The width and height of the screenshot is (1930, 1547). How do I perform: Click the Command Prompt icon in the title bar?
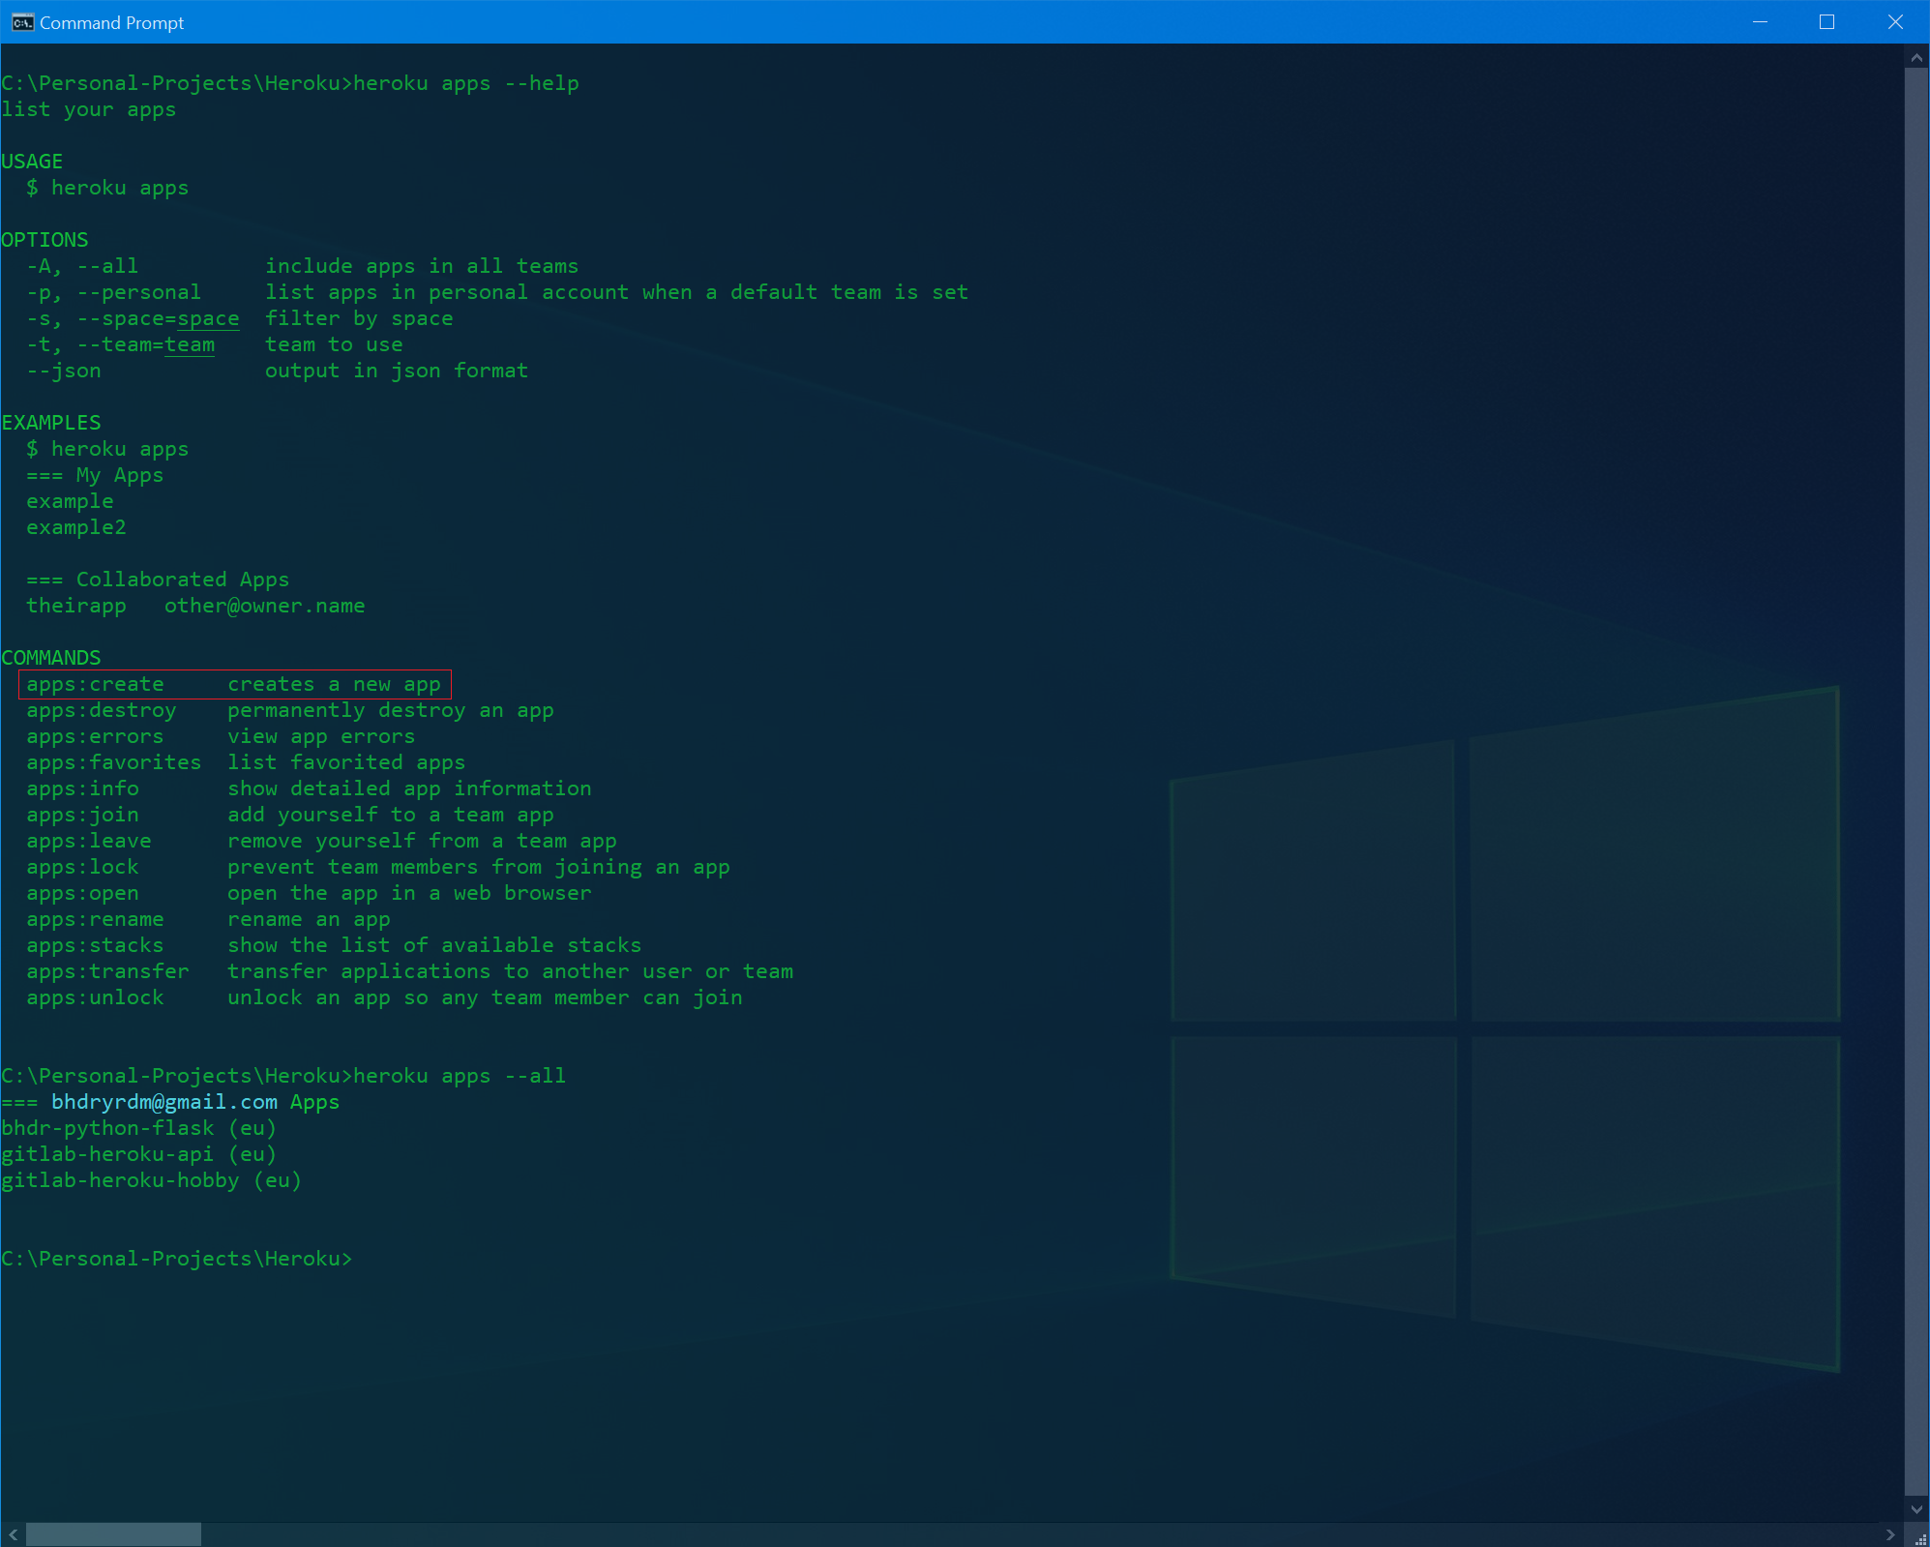click(x=22, y=22)
